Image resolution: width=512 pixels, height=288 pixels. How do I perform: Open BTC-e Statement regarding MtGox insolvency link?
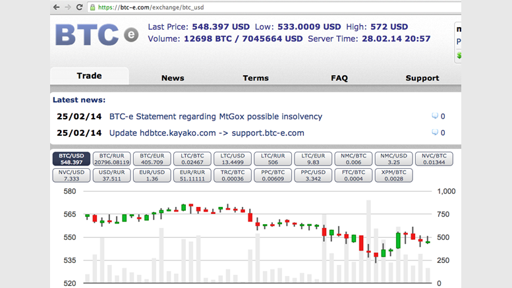tap(215, 117)
